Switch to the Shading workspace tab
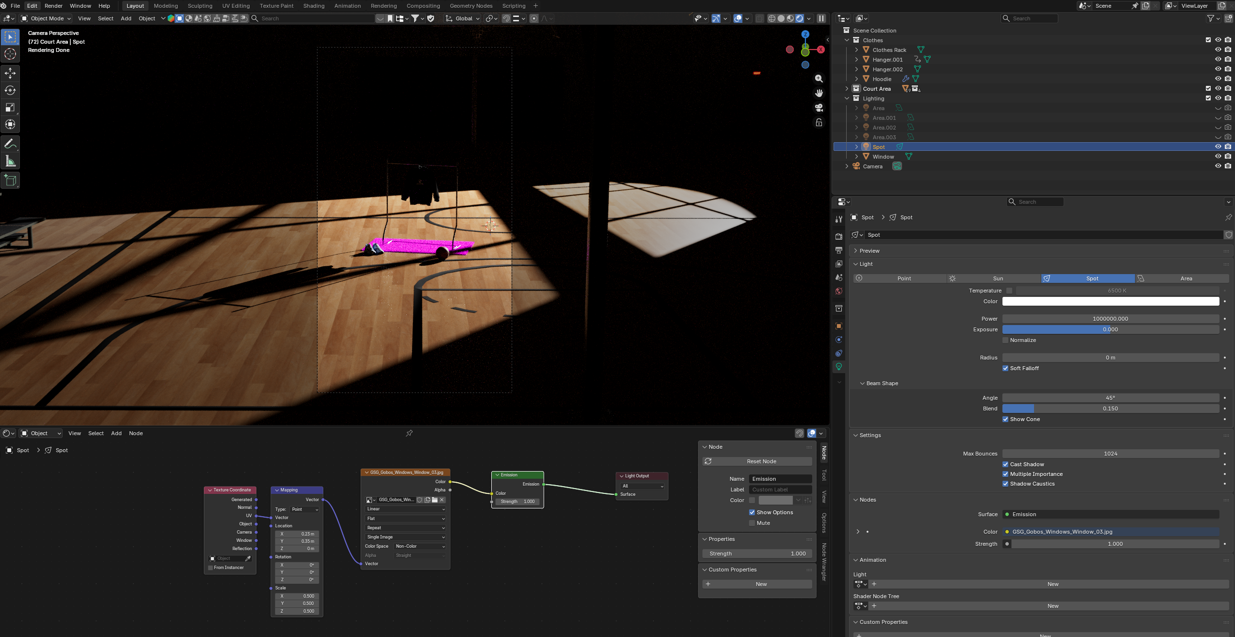 tap(314, 6)
